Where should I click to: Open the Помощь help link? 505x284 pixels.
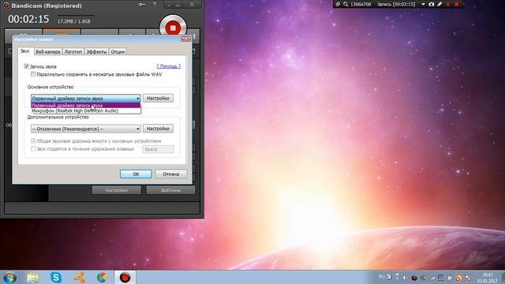tap(169, 66)
